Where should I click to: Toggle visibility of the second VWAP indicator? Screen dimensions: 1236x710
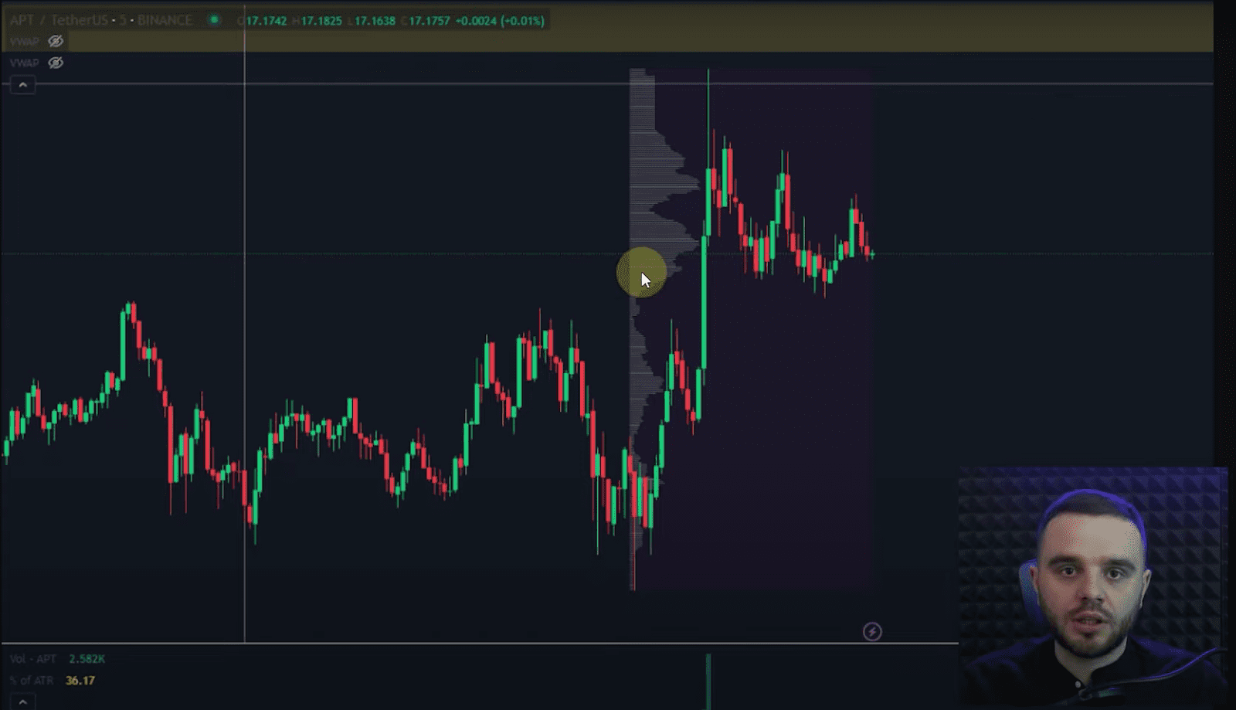point(56,63)
